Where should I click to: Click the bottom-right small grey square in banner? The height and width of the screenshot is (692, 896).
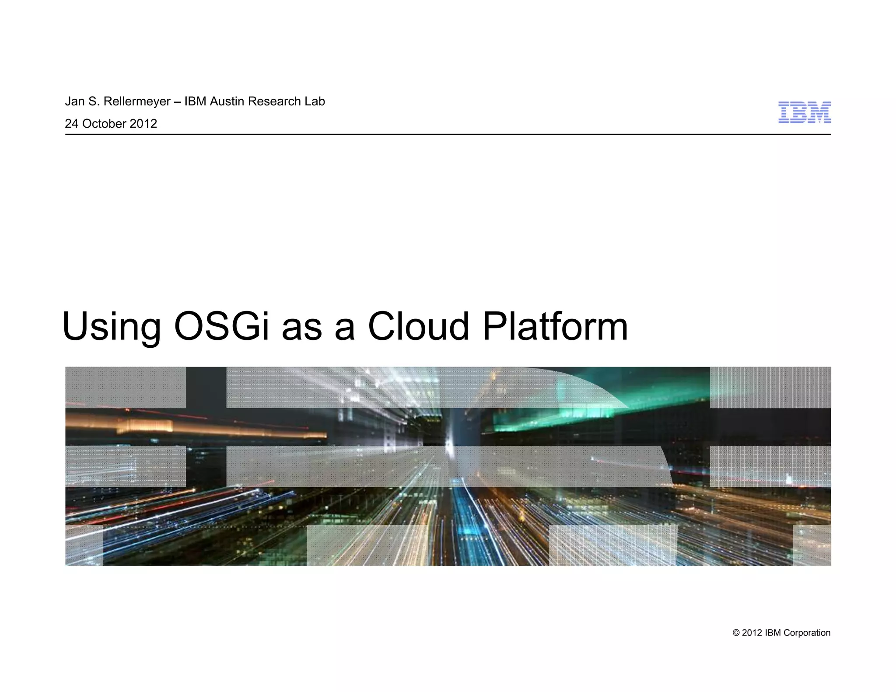pos(812,545)
